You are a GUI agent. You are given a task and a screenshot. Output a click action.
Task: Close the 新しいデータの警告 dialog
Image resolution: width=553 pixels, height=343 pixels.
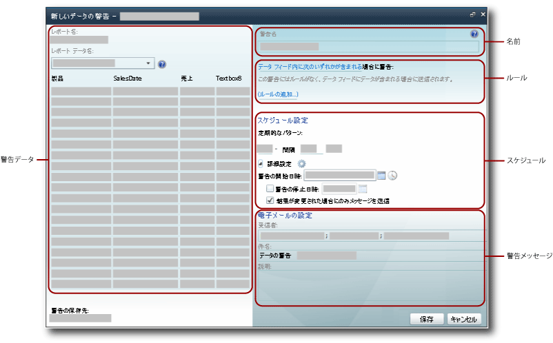[483, 14]
